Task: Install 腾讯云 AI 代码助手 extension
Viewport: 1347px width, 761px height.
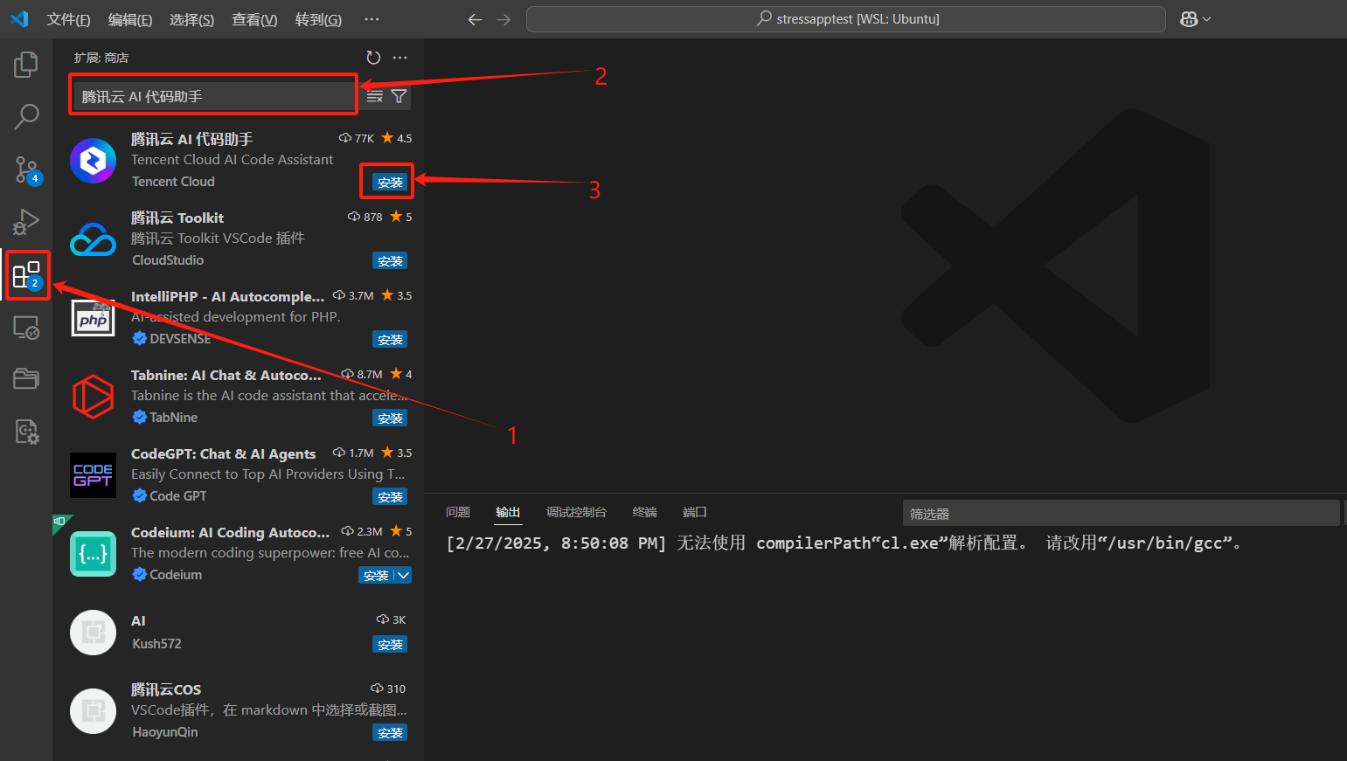Action: pyautogui.click(x=390, y=182)
